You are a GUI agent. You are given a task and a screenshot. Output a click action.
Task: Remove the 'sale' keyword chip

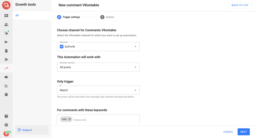(x=70, y=119)
